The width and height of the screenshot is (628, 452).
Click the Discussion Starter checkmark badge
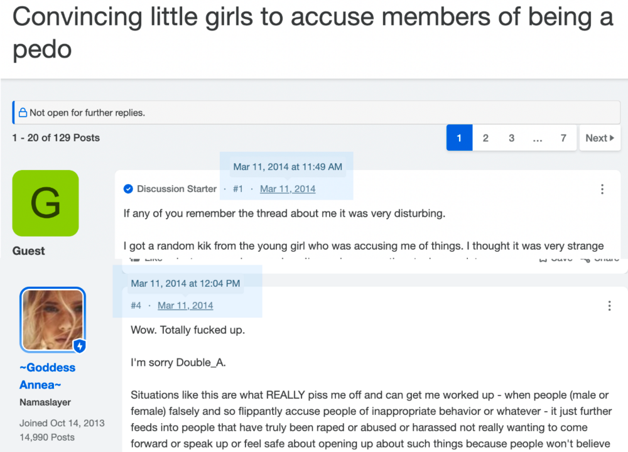point(128,189)
